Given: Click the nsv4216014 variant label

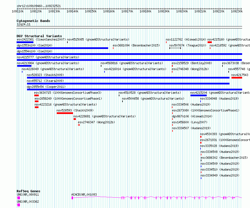Looking at the screenshot, I should pos(135,69).
